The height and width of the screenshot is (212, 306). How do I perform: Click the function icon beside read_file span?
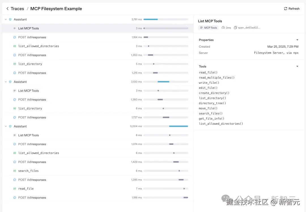(15, 189)
